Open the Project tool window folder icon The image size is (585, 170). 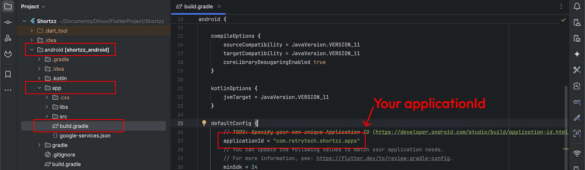click(8, 7)
